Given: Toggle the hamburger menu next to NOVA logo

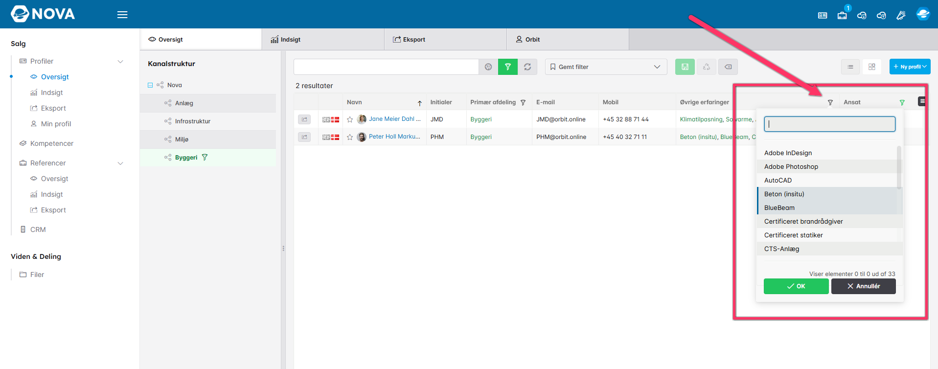Looking at the screenshot, I should [x=122, y=15].
